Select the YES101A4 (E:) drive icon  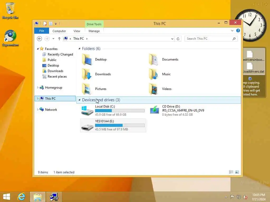coord(87,127)
